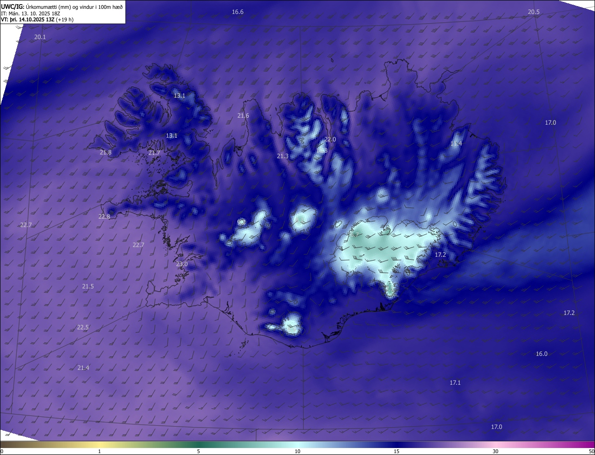Screen dimensions: 595x455
Task: Select the 21.3 value label
Action: coord(283,156)
